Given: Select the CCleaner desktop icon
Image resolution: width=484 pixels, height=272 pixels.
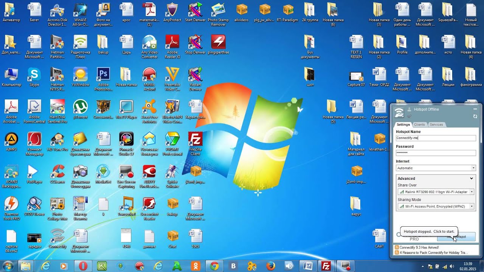Looking at the screenshot, I should [57, 174].
